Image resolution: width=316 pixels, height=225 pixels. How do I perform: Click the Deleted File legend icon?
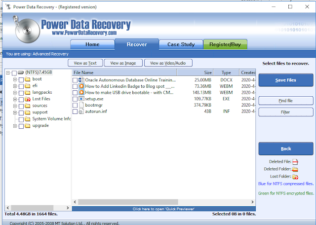[x=295, y=162]
